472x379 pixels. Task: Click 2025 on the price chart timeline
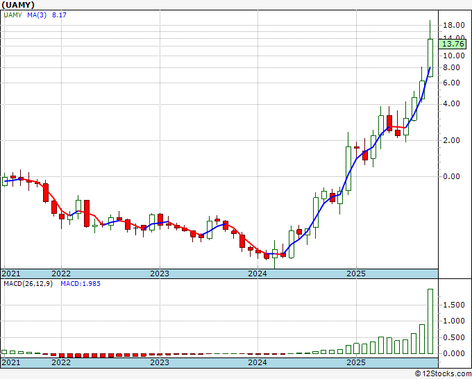point(356,273)
